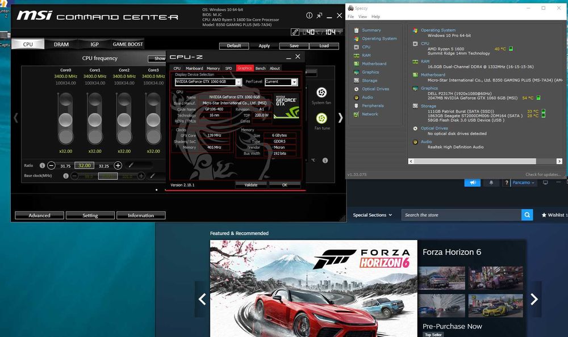The image size is (568, 337).
Task: Select CPU in Speccy sidebar
Action: click(366, 47)
